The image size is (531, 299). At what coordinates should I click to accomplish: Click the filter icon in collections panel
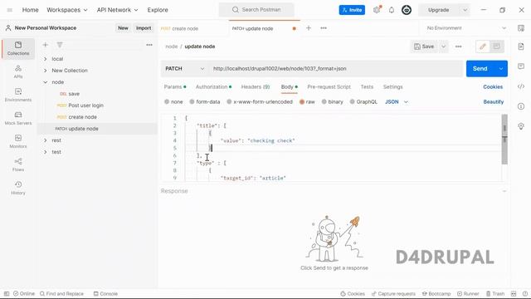pos(60,45)
